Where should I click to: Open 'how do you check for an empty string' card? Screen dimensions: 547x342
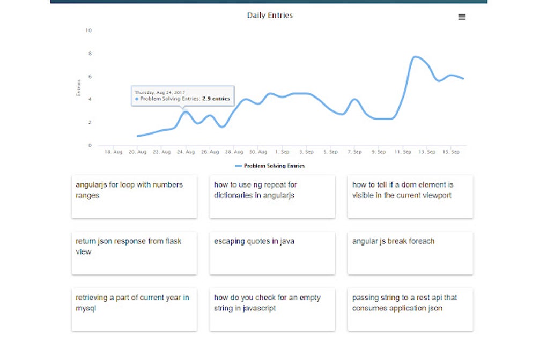point(272,309)
